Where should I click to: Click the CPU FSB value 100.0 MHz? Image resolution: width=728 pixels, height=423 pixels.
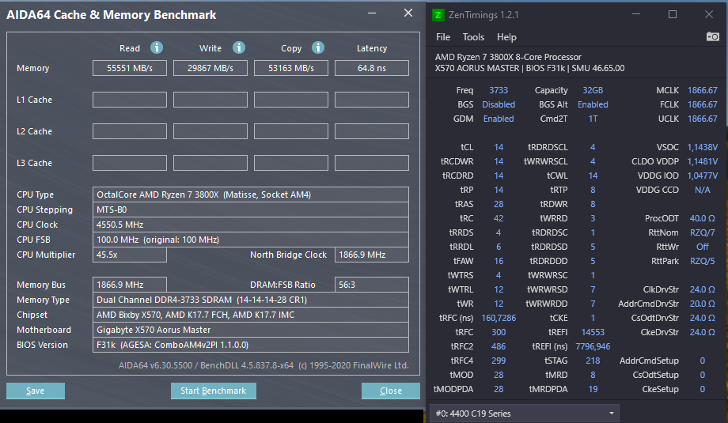click(251, 240)
